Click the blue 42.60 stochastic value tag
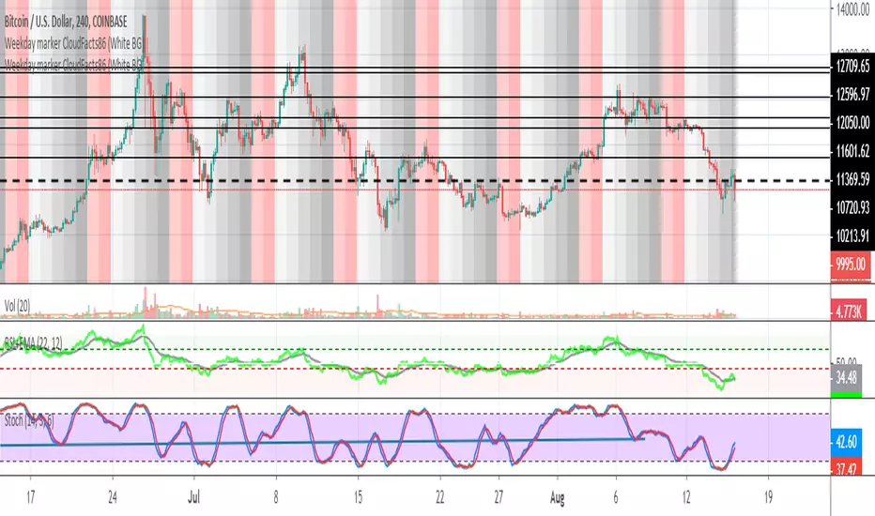875x516 pixels. coord(847,442)
